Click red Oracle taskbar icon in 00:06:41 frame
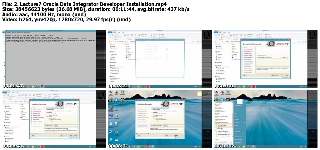The width and height of the screenshot is (320, 150). (x=42, y=147)
